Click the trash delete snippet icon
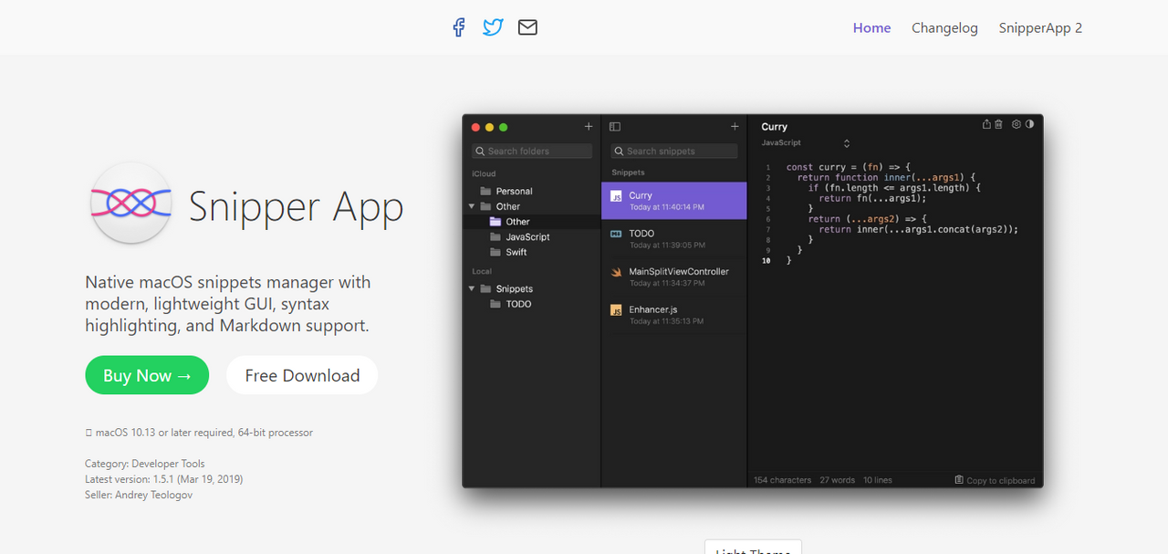Image resolution: width=1168 pixels, height=554 pixels. [998, 124]
